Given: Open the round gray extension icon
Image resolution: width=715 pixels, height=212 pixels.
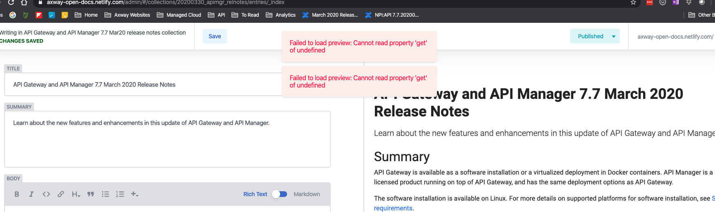Looking at the screenshot, I should coord(702,2).
